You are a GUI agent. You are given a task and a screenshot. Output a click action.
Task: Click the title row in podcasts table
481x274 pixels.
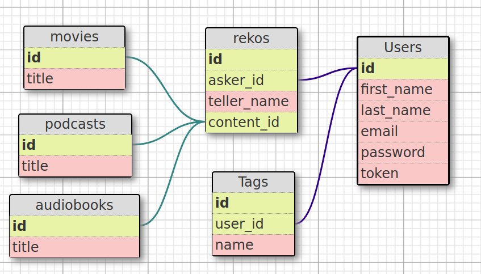coord(76,166)
